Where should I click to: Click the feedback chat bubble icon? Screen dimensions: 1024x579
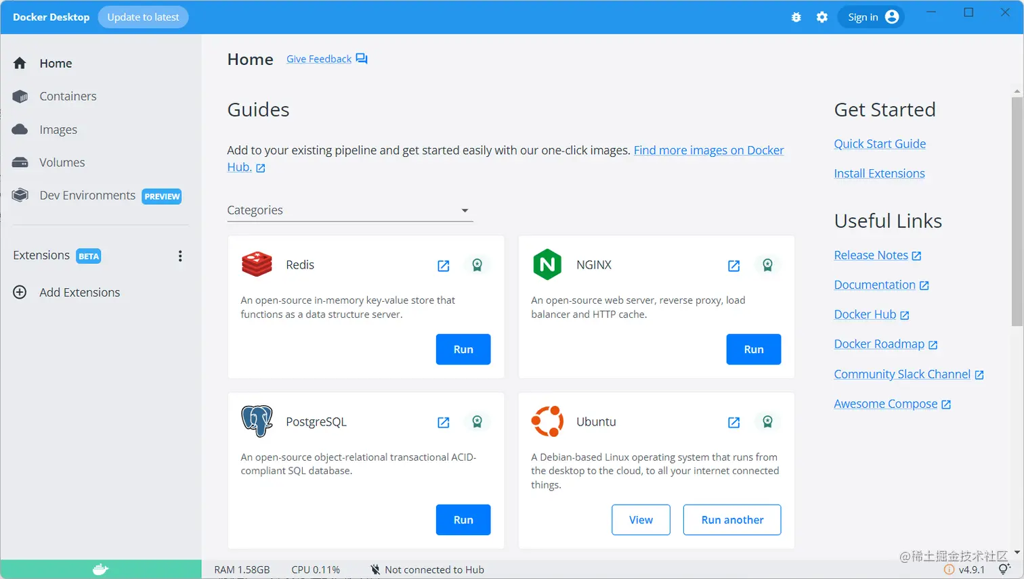coord(362,59)
